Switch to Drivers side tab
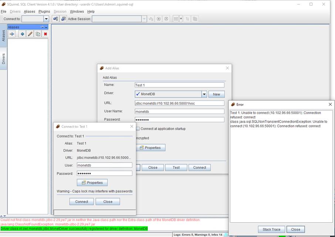The image size is (335, 237). (x=3, y=59)
